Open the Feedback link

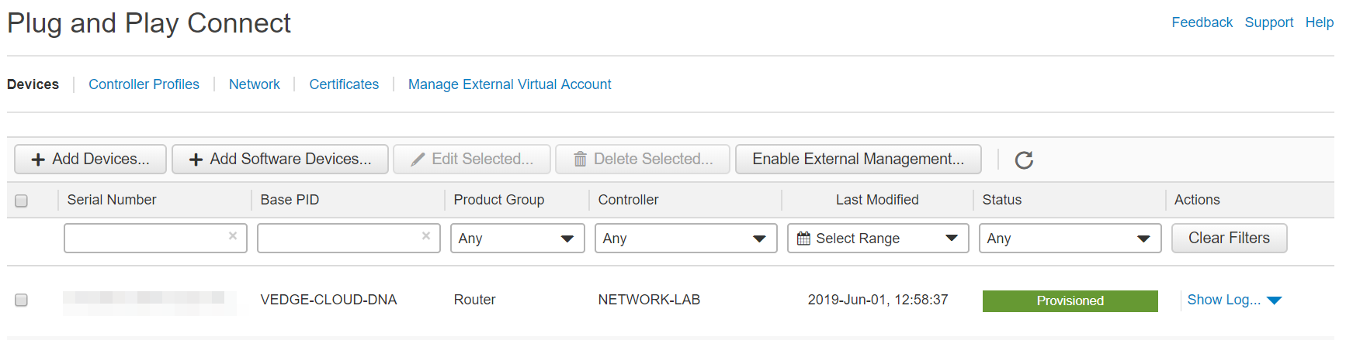point(1202,22)
